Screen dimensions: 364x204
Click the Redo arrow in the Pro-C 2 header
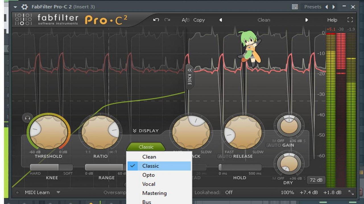coord(167,20)
